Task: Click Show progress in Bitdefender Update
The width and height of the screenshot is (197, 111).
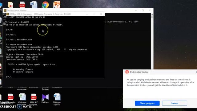Action: 147,103
